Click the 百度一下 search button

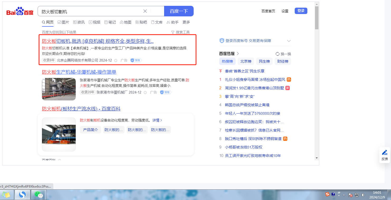pos(179,11)
